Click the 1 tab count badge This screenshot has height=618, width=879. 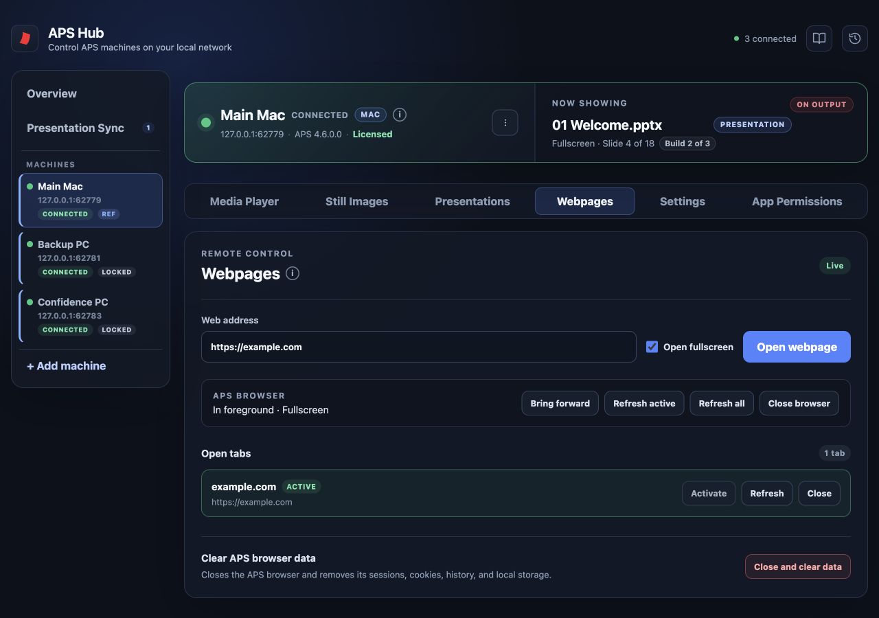coord(834,453)
